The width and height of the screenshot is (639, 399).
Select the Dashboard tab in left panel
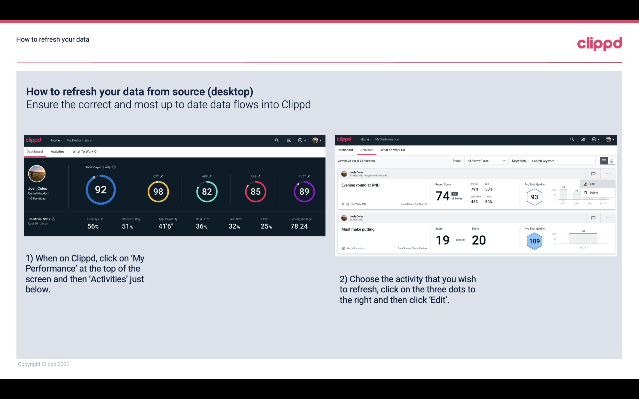[35, 151]
